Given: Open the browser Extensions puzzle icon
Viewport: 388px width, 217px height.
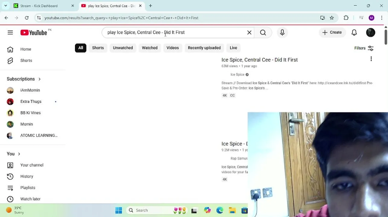Looking at the screenshot, I should tap(346, 18).
